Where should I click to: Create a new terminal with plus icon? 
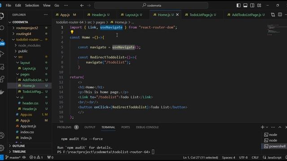pos(262,127)
